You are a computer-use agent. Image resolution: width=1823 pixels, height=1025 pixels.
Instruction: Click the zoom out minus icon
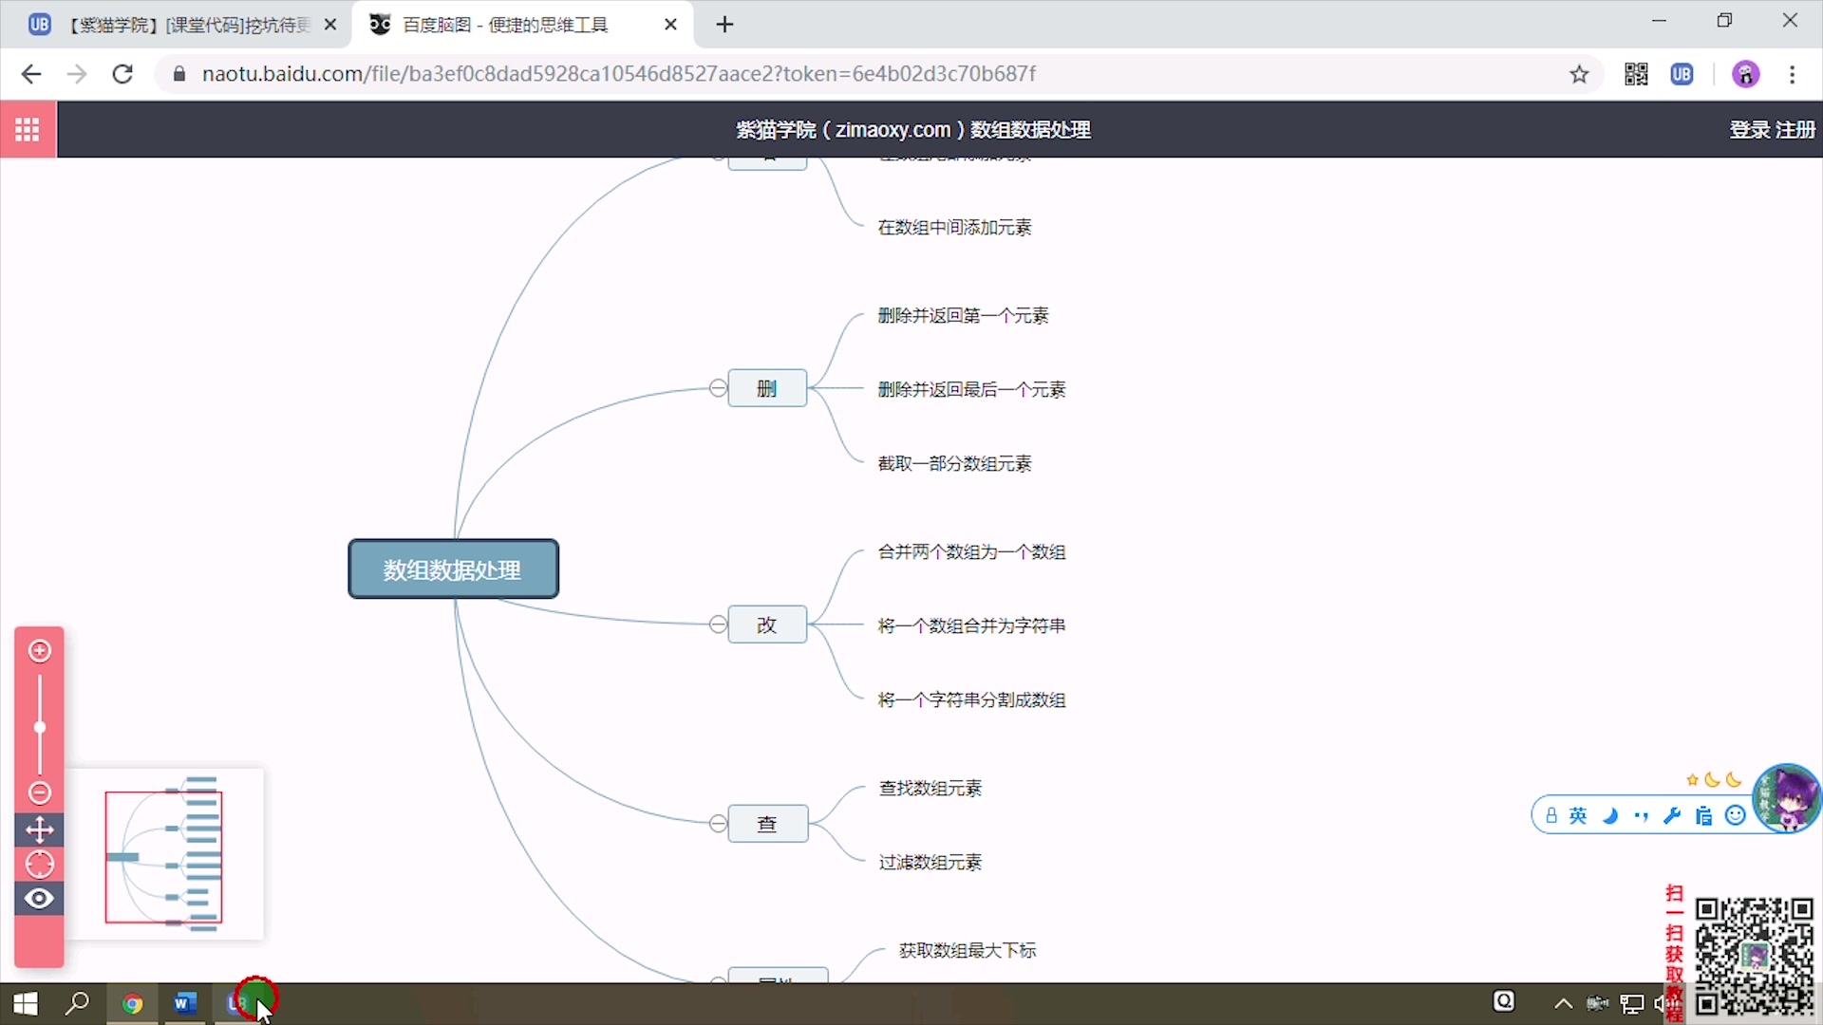pyautogui.click(x=40, y=792)
